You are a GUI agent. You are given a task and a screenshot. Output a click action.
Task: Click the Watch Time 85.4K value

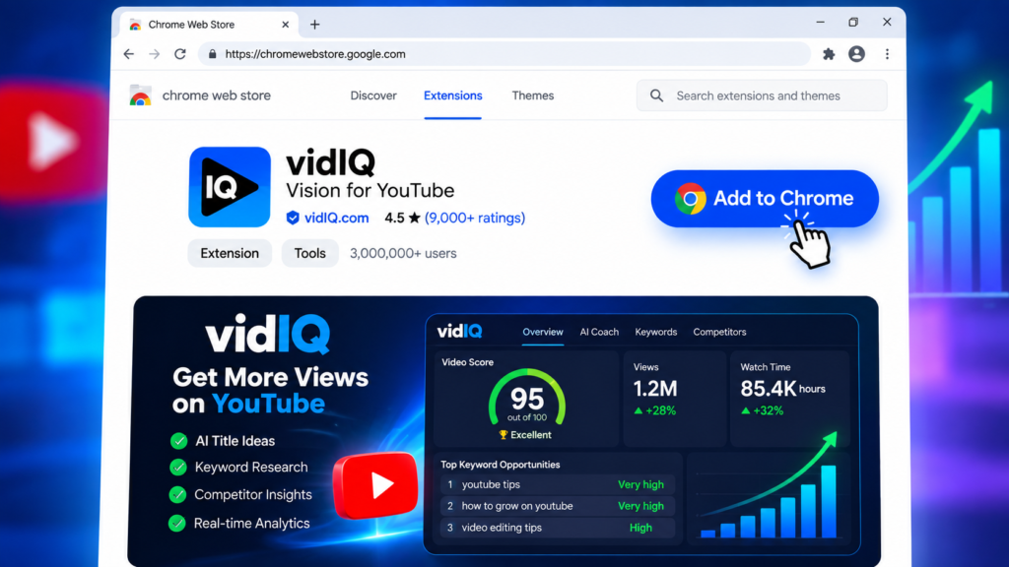pos(769,389)
